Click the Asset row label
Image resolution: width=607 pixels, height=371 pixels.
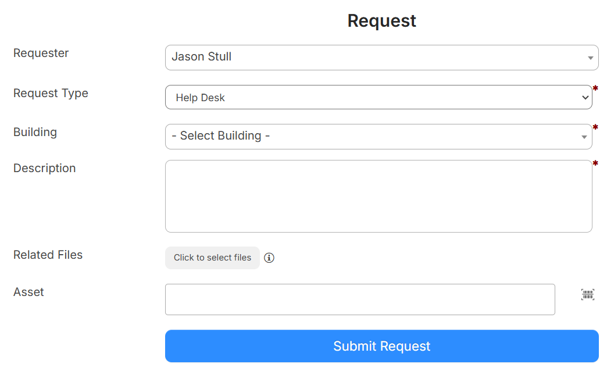(x=28, y=292)
